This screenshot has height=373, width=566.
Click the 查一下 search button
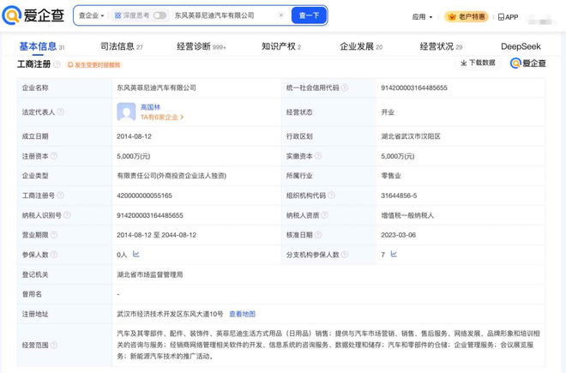[x=309, y=15]
